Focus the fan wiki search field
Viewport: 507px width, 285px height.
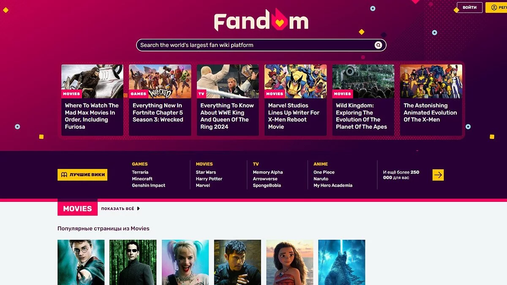pyautogui.click(x=261, y=45)
